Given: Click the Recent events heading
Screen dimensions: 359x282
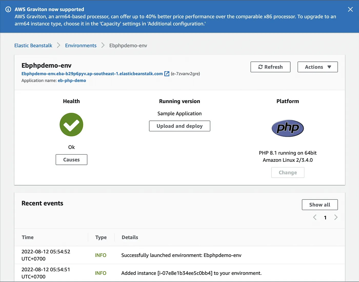Looking at the screenshot, I should [x=42, y=203].
